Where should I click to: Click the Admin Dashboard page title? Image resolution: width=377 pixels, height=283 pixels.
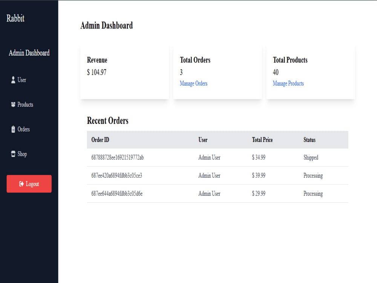(x=107, y=25)
